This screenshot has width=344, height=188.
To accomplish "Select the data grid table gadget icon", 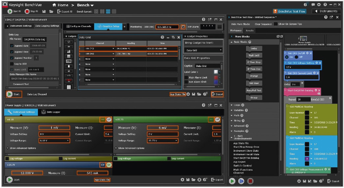I will coord(69,56).
